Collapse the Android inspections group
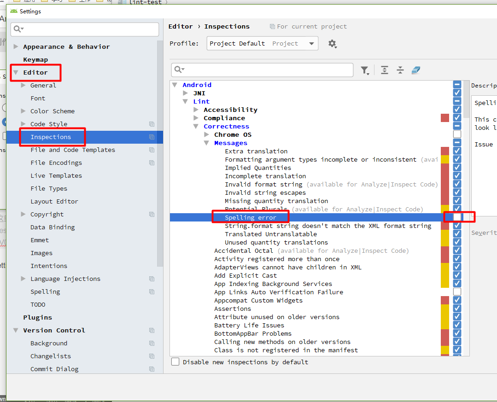The height and width of the screenshot is (402, 497). coord(175,85)
